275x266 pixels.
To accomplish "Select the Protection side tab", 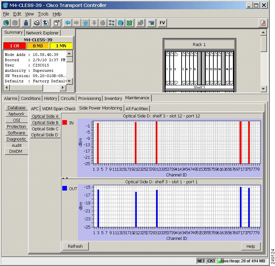I will tap(17, 126).
